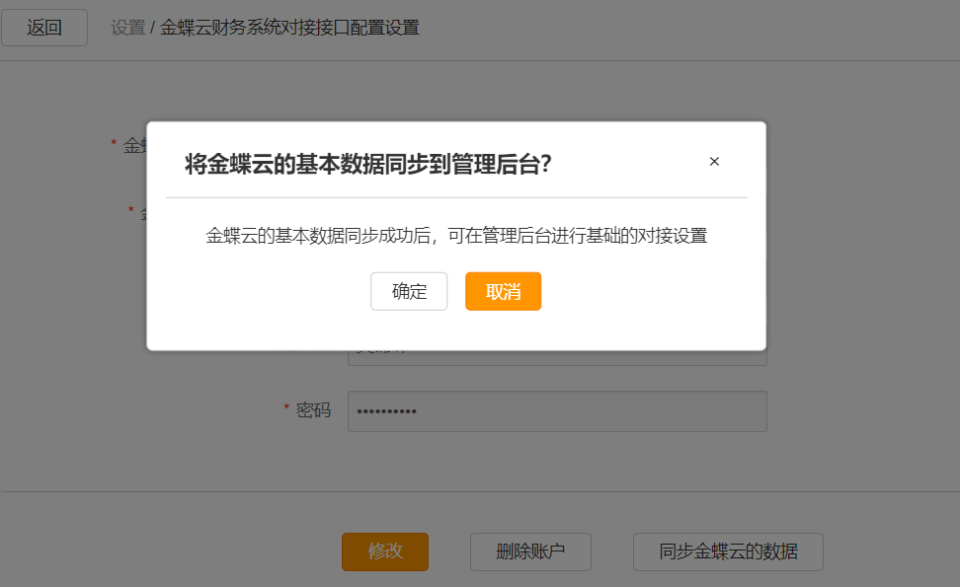960x587 pixels.
Task: Click the 金蝶云财务系统对接接口配置设置 breadcrumb text
Action: [289, 28]
